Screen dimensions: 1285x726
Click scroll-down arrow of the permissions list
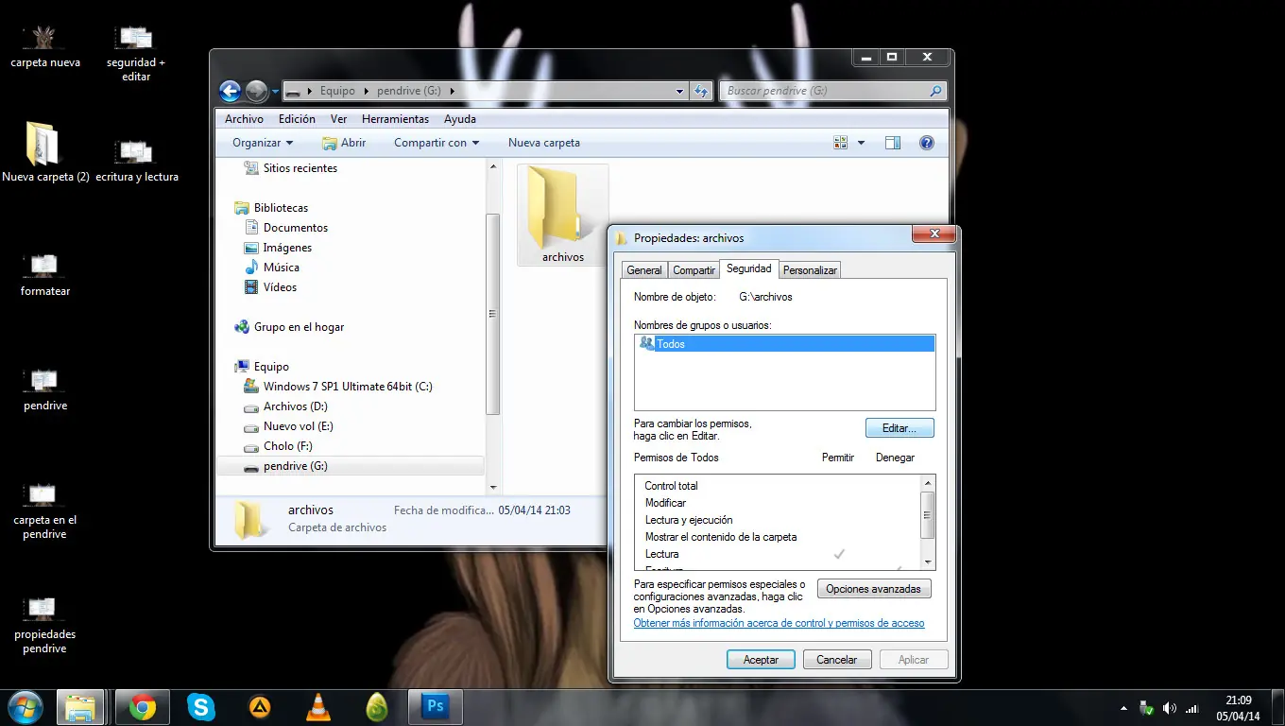[x=928, y=562]
